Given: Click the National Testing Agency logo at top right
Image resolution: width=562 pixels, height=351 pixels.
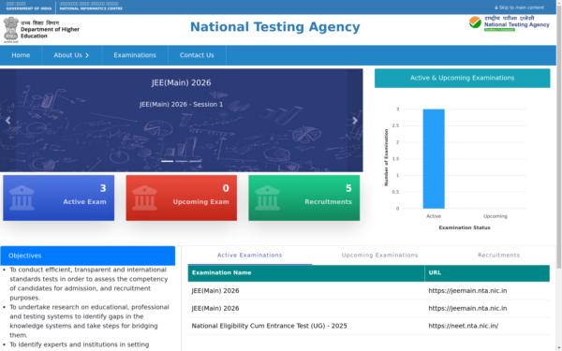Looking at the screenshot, I should pyautogui.click(x=509, y=23).
